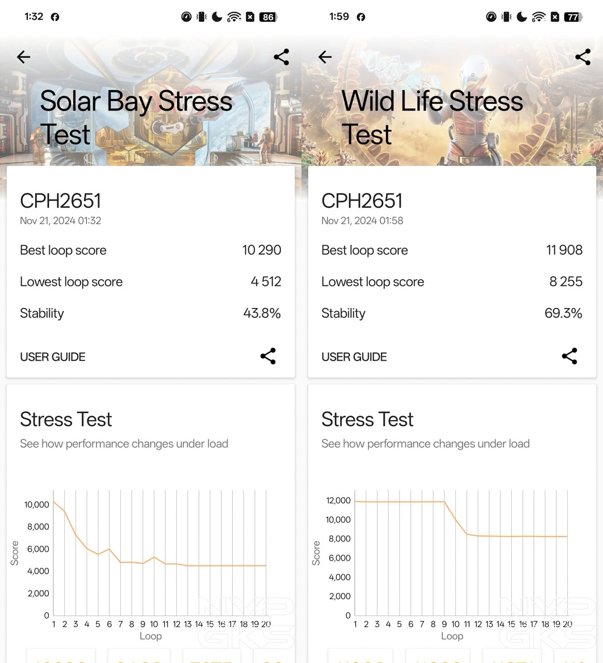Tap Solar Bay Lowest loop score 4 512
603x663 pixels.
265,282
